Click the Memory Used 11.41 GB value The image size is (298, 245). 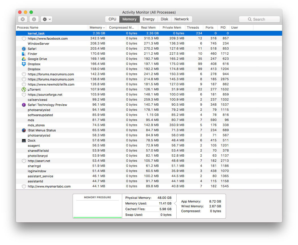click(x=165, y=203)
